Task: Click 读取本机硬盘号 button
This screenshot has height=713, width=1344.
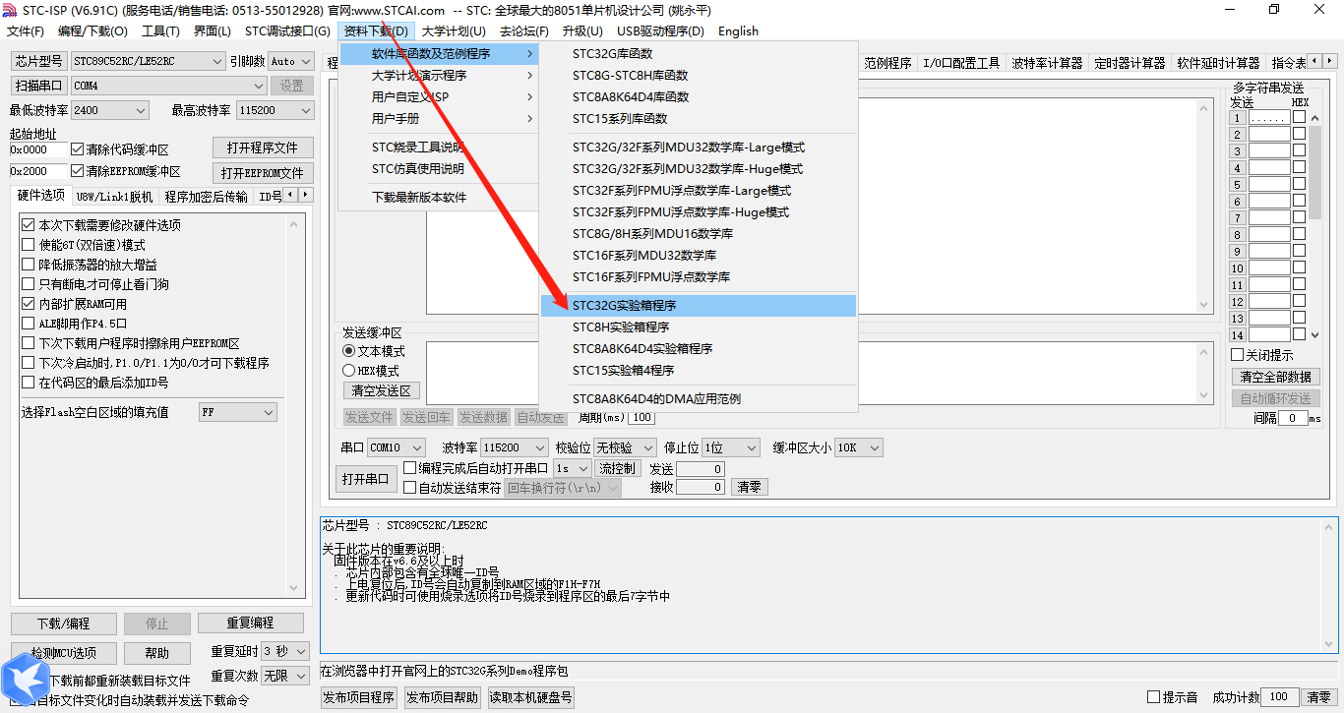Action: tap(530, 697)
